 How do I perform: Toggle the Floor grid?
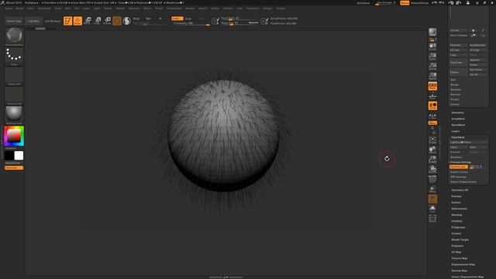[x=432, y=96]
